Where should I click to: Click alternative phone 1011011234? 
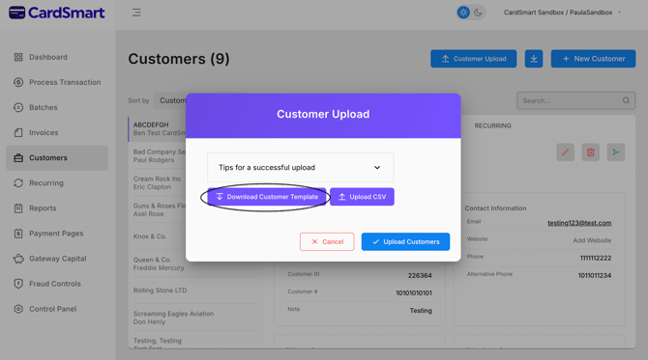(594, 275)
